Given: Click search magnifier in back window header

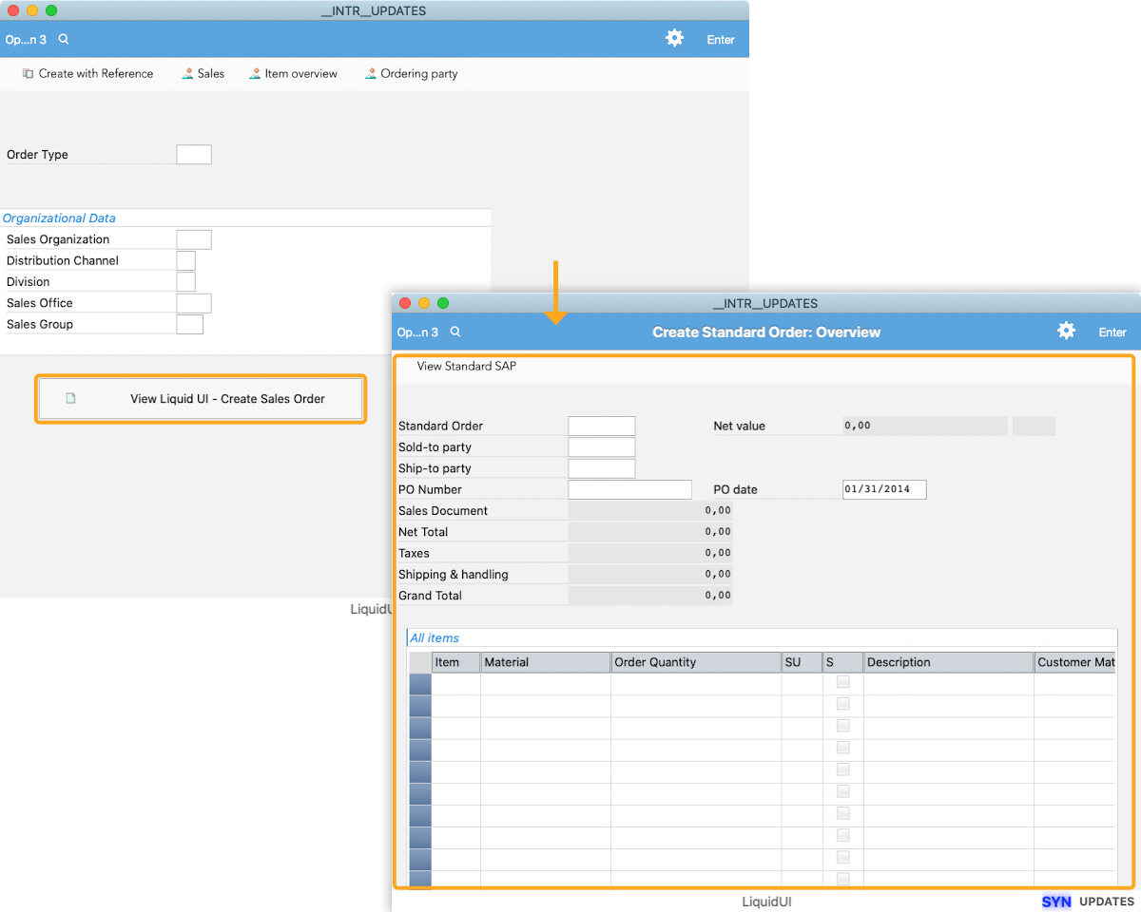Looking at the screenshot, I should [x=64, y=39].
